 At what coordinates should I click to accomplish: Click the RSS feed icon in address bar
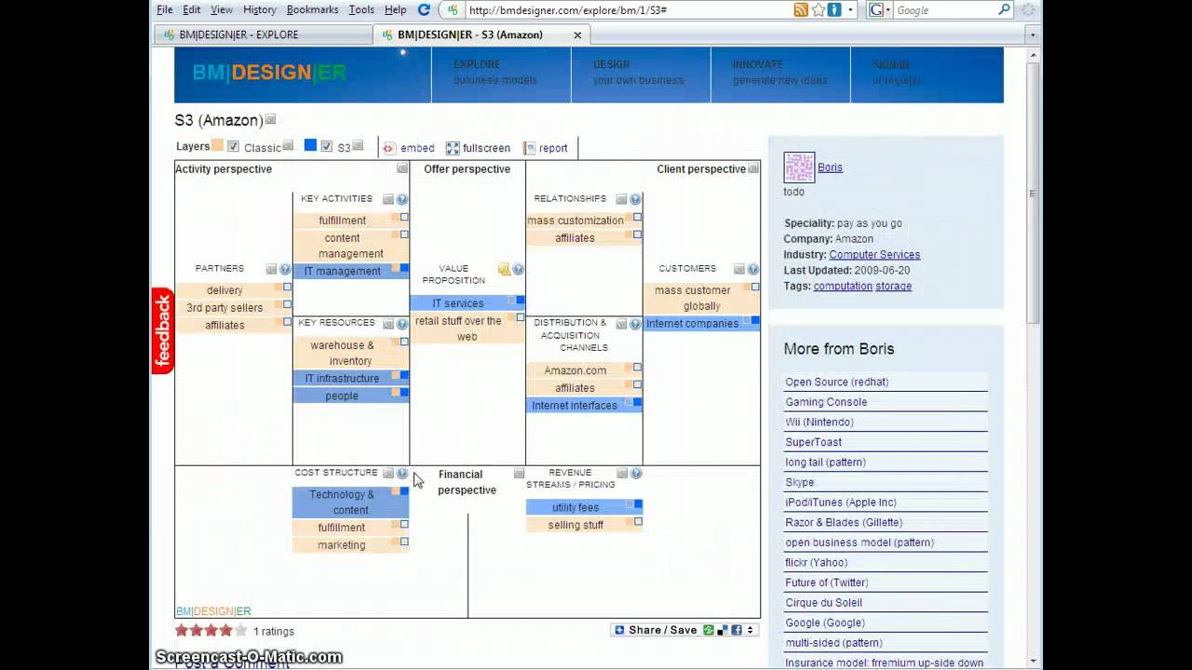click(801, 9)
